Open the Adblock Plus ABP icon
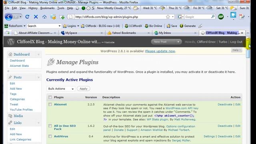The height and width of the screenshot is (144, 256). pos(221,17)
